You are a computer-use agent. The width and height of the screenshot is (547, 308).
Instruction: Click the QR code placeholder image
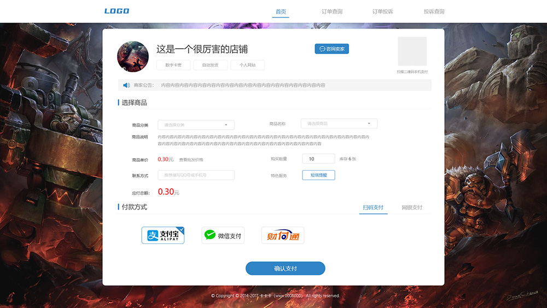point(412,51)
